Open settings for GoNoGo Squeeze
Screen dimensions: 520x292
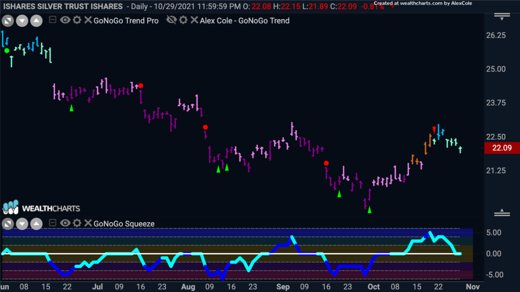77,223
